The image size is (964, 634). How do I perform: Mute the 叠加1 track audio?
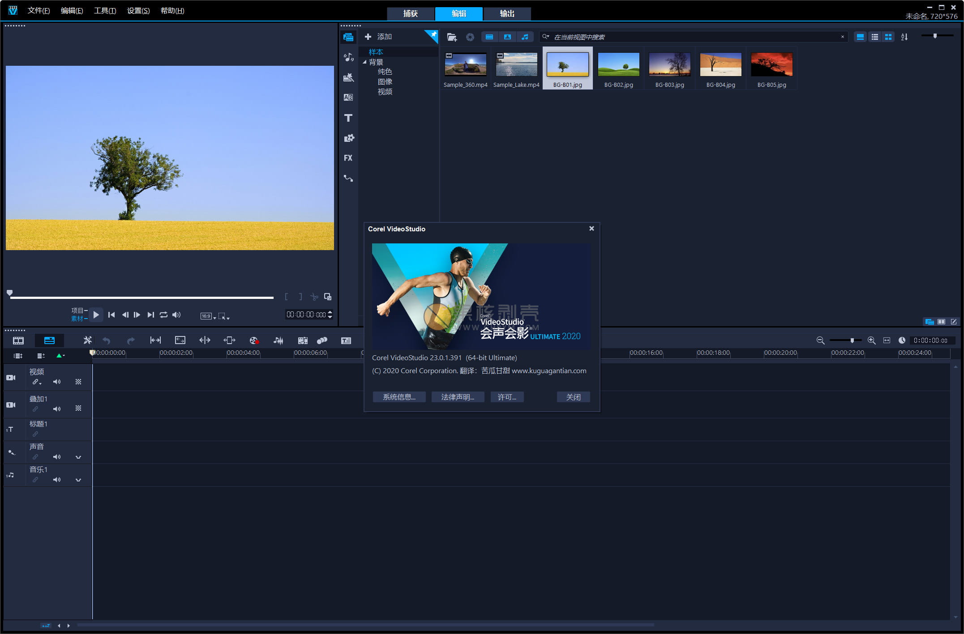click(x=57, y=409)
